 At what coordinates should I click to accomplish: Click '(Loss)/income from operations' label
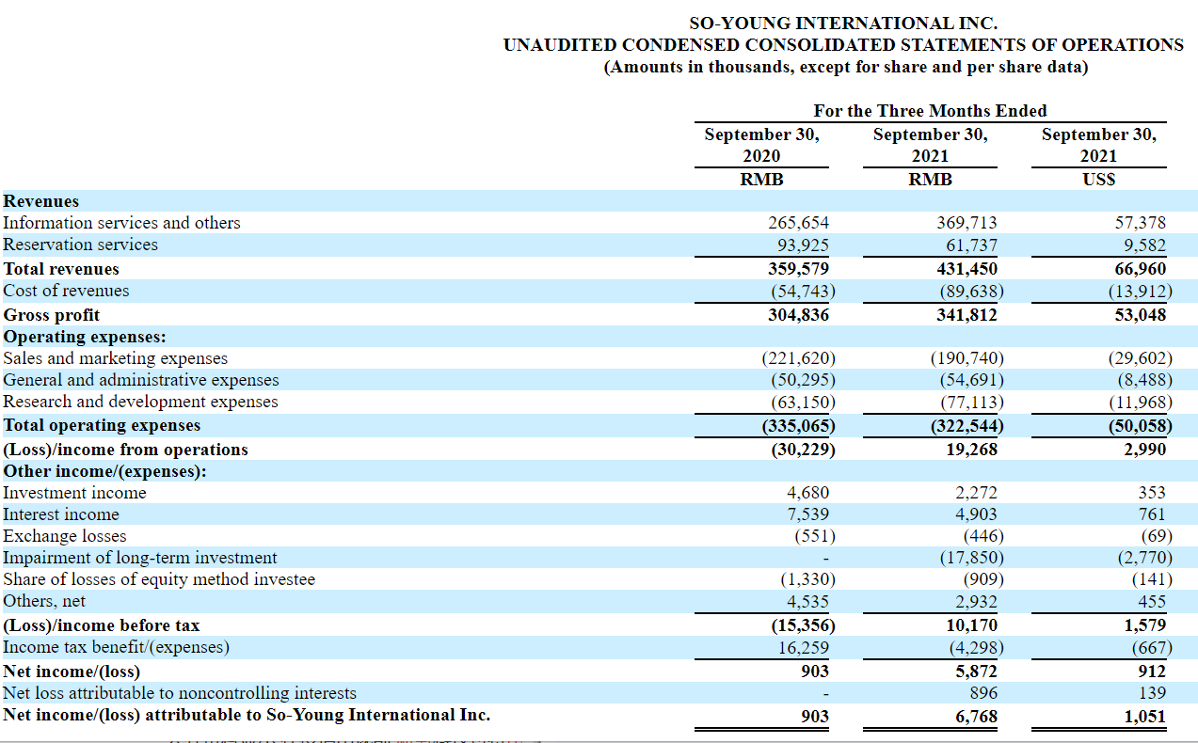coord(126,450)
